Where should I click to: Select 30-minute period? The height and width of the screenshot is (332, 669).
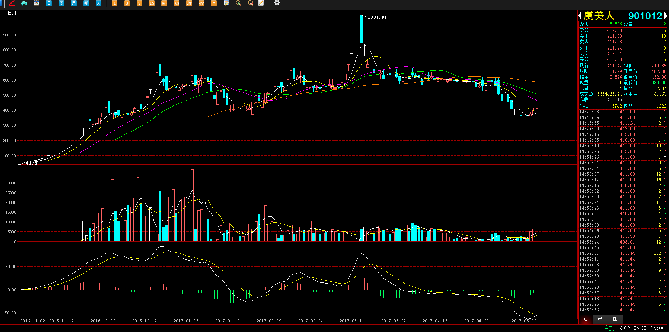[x=164, y=3]
